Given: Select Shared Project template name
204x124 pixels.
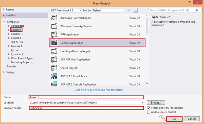Looking at the screenshot, I should pyautogui.click(x=68, y=68).
